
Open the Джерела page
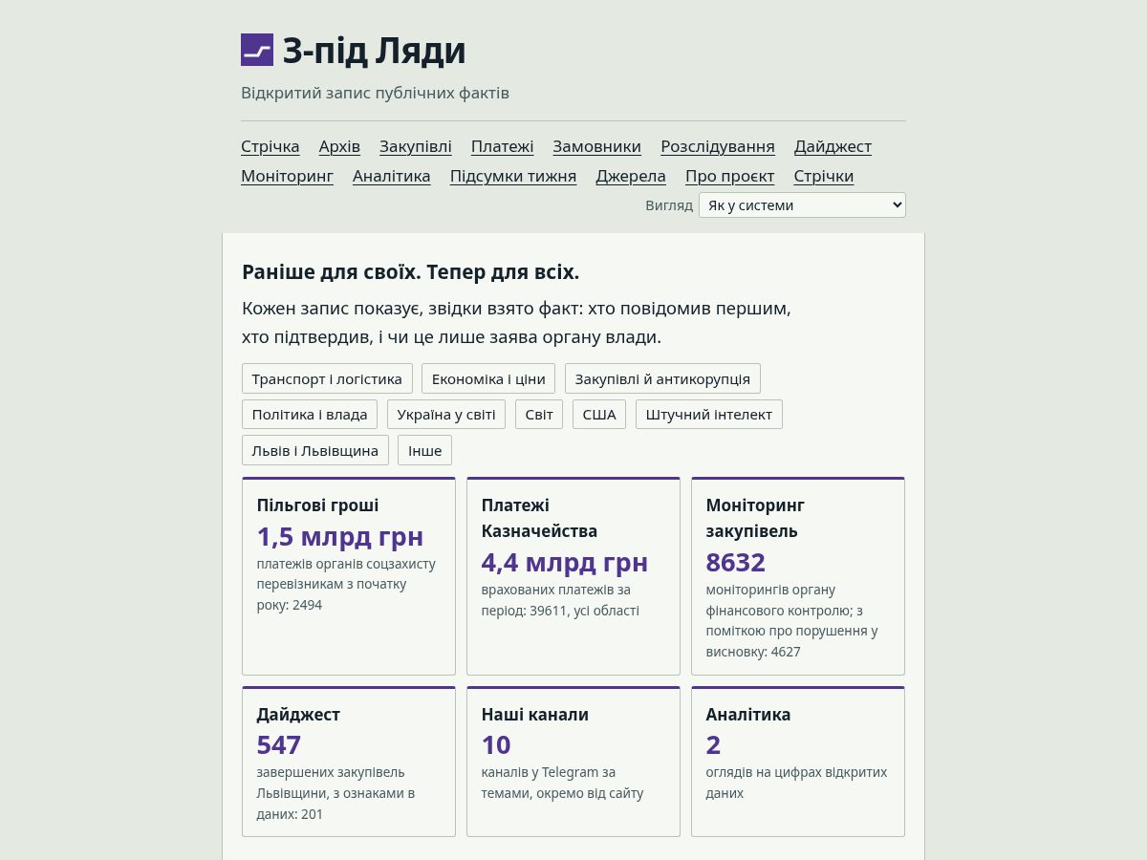pyautogui.click(x=631, y=176)
